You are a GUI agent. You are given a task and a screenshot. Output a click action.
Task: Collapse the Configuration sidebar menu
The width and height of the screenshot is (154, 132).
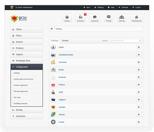[27, 67]
